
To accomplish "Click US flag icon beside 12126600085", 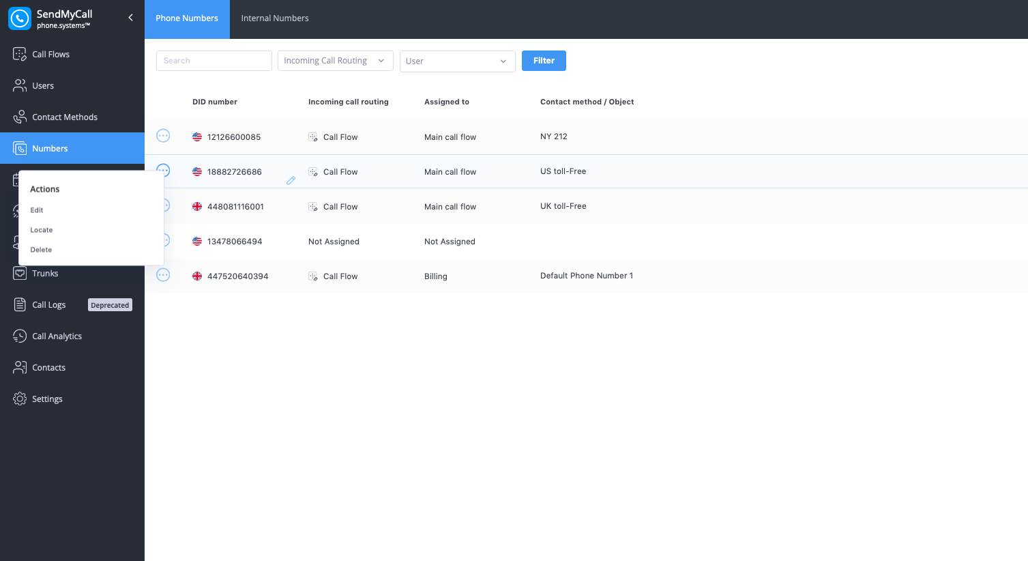I will coord(197,137).
